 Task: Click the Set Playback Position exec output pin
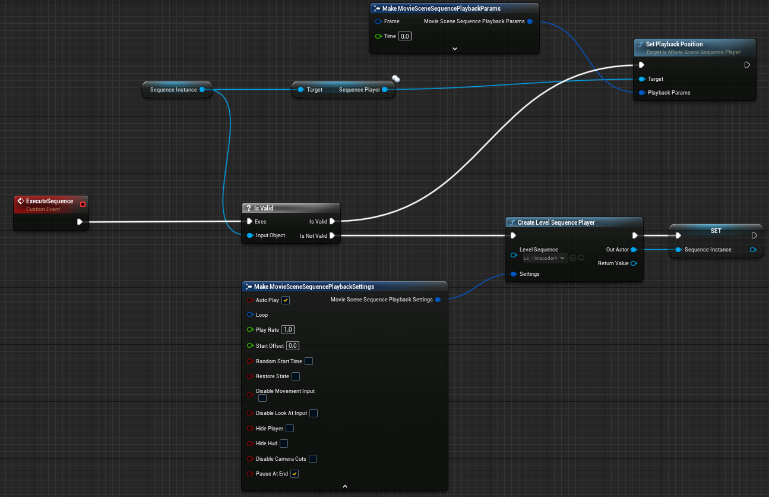747,65
